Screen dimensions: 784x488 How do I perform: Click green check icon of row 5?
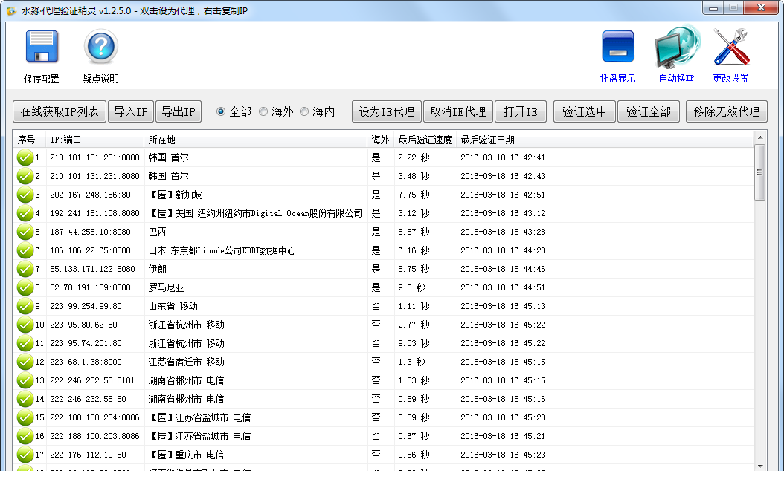[25, 232]
